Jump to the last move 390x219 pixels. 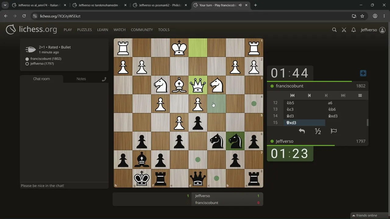(343, 96)
